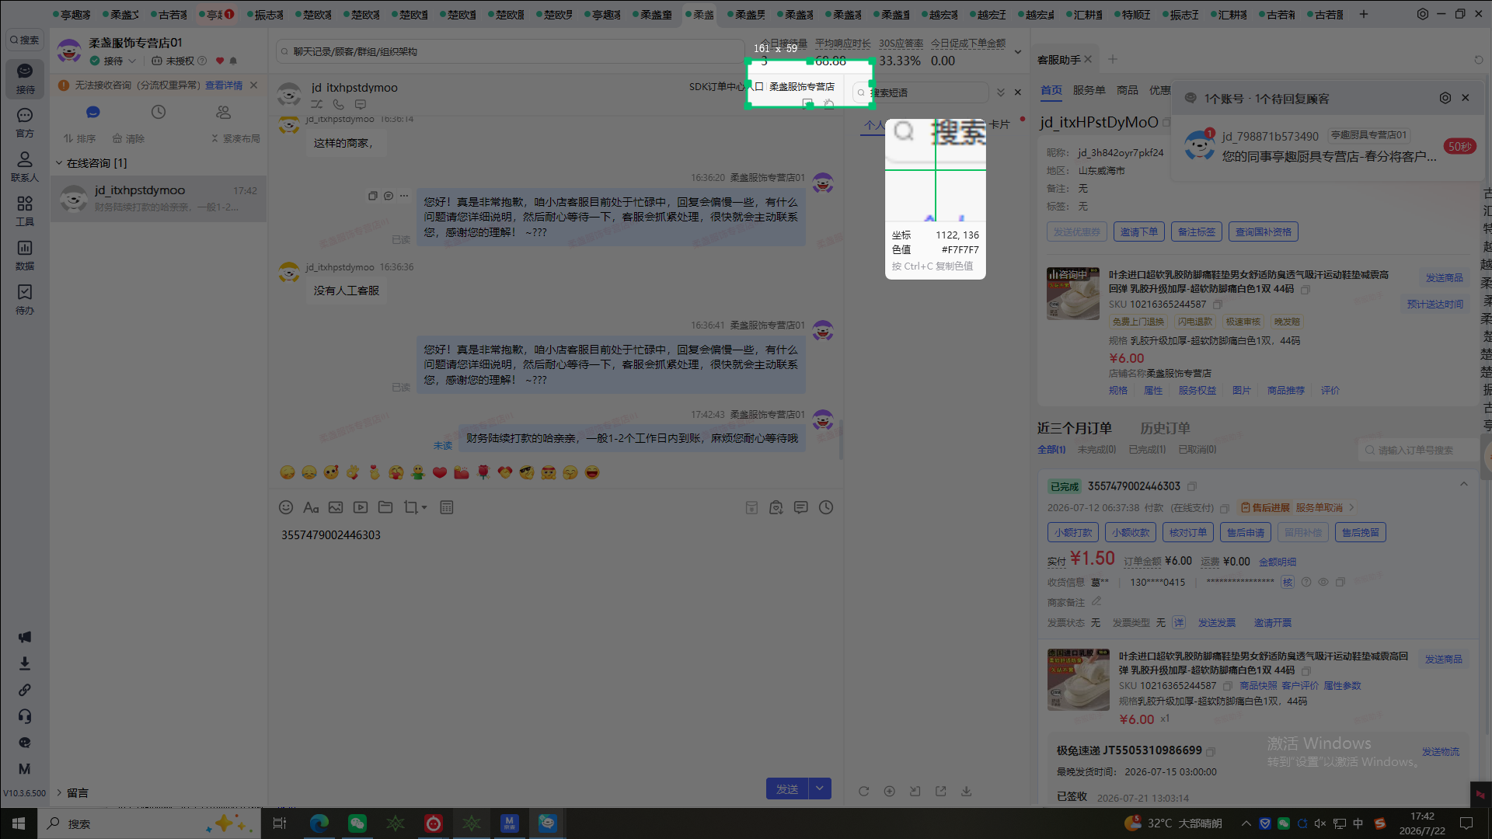Image resolution: width=1492 pixels, height=839 pixels.
Task: Click the headset support icon in sidebar
Action: [x=25, y=716]
